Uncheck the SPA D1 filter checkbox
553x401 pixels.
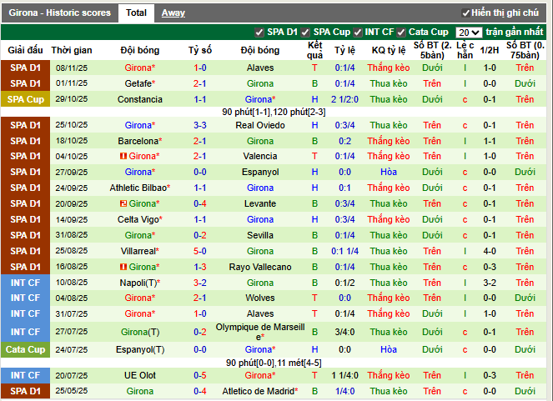coord(259,33)
